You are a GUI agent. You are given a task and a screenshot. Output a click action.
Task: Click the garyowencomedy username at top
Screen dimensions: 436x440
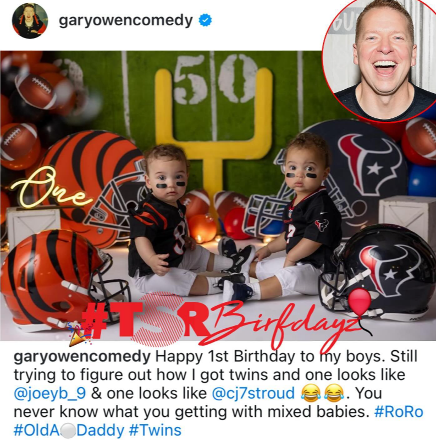[126, 20]
